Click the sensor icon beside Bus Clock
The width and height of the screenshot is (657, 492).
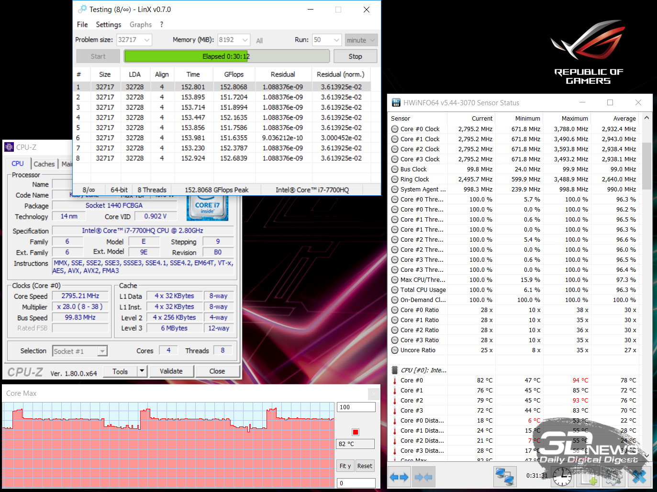[395, 169]
